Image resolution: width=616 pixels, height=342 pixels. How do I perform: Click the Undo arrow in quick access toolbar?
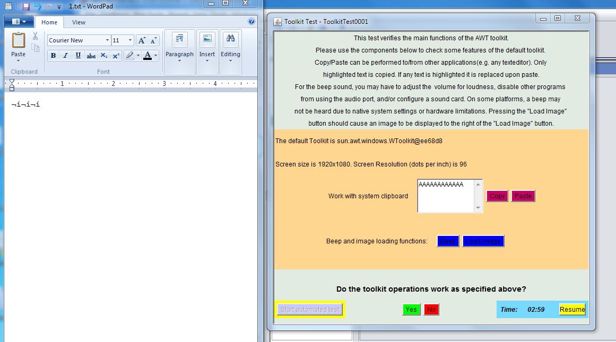(37, 7)
